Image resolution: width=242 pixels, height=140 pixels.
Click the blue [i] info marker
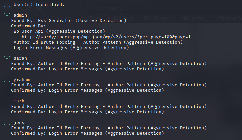pyautogui.click(x=7, y=5)
